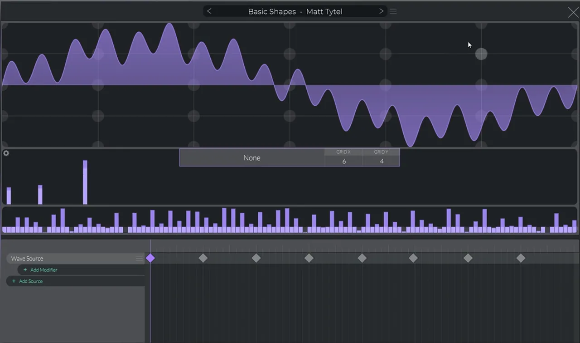The image size is (580, 343).
Task: Open the preset hamburger menu
Action: 393,11
